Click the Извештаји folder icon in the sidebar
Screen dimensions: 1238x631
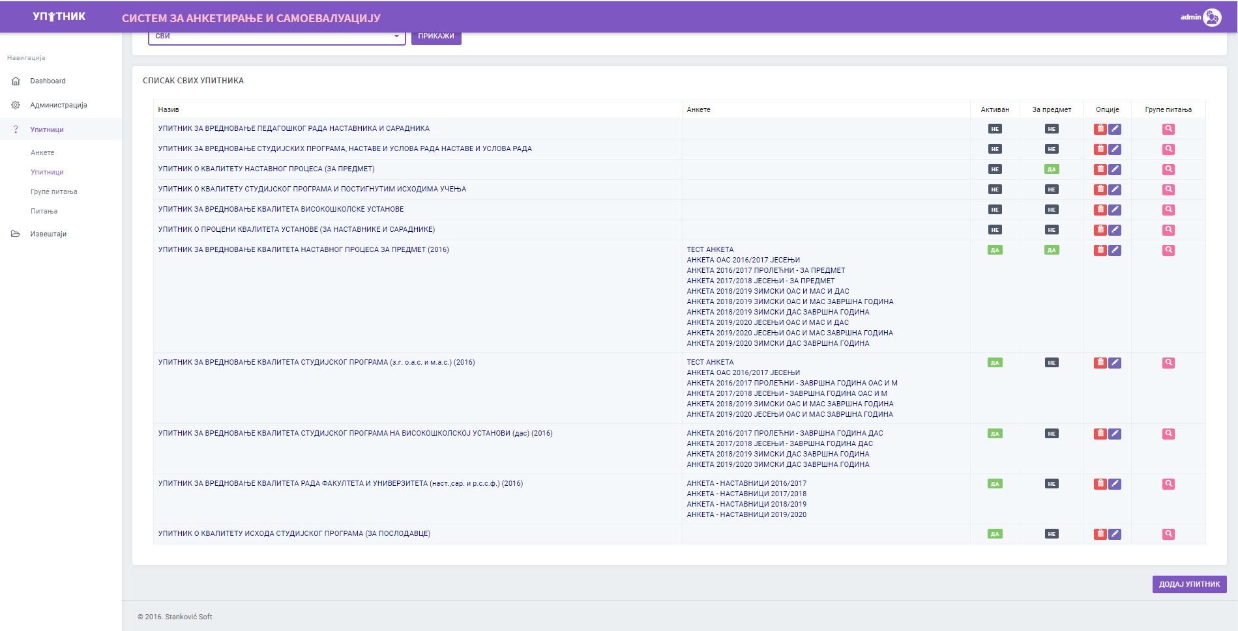coord(16,234)
